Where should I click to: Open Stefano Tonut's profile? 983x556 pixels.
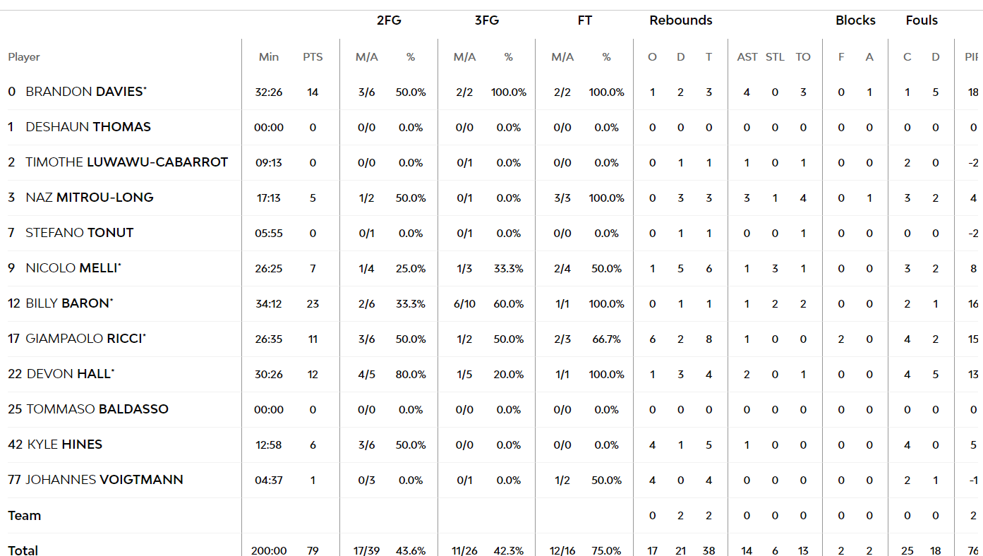pyautogui.click(x=80, y=233)
